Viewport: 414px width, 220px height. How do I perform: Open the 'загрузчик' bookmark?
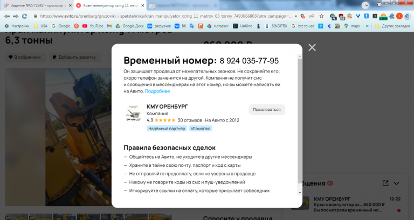click(x=159, y=26)
